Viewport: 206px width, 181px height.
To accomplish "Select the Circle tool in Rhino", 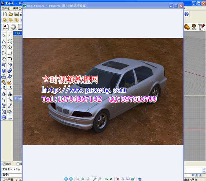I will [4, 47].
